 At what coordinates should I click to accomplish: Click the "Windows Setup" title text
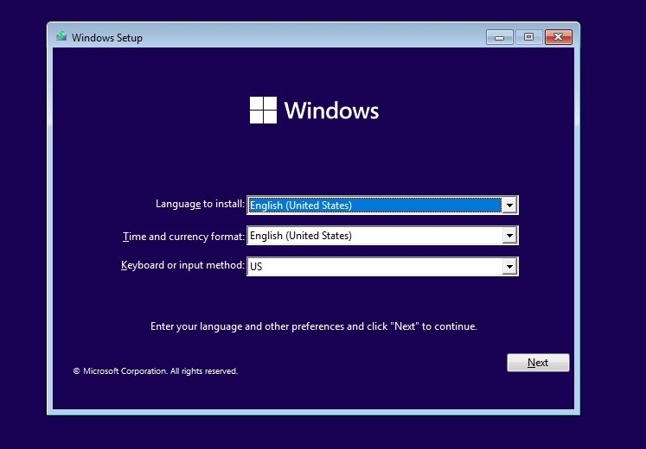[106, 38]
